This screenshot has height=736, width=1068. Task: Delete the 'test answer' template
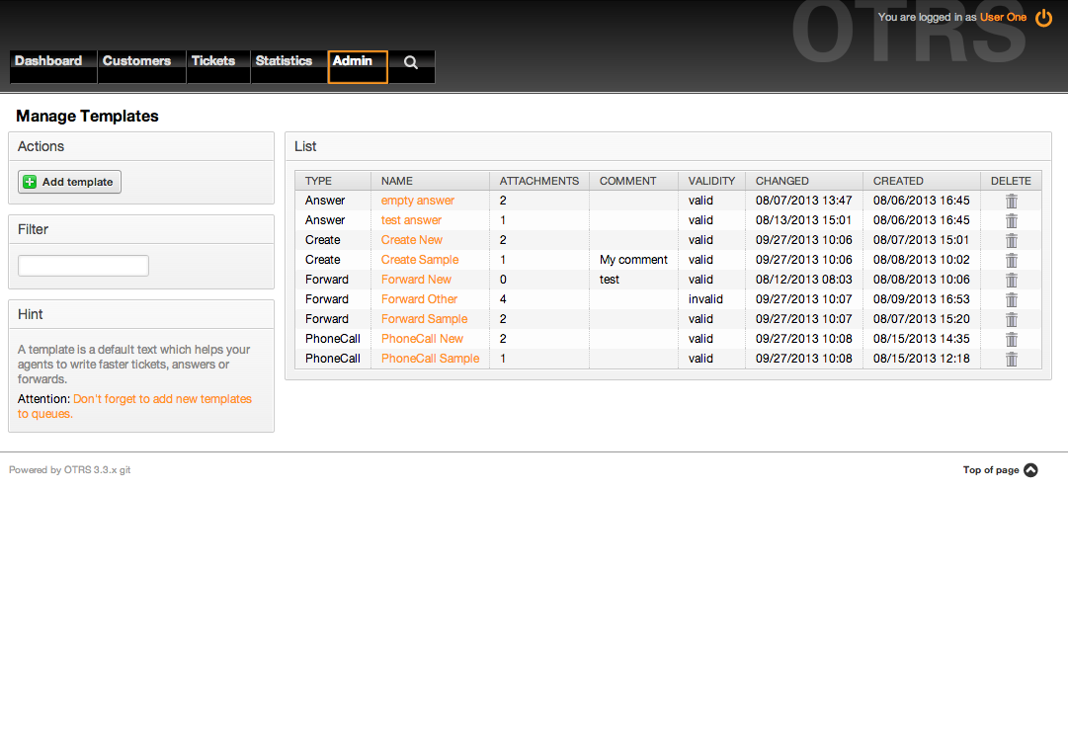(1011, 220)
